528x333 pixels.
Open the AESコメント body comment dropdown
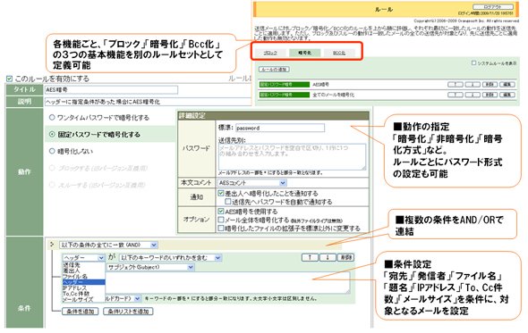coord(252,183)
